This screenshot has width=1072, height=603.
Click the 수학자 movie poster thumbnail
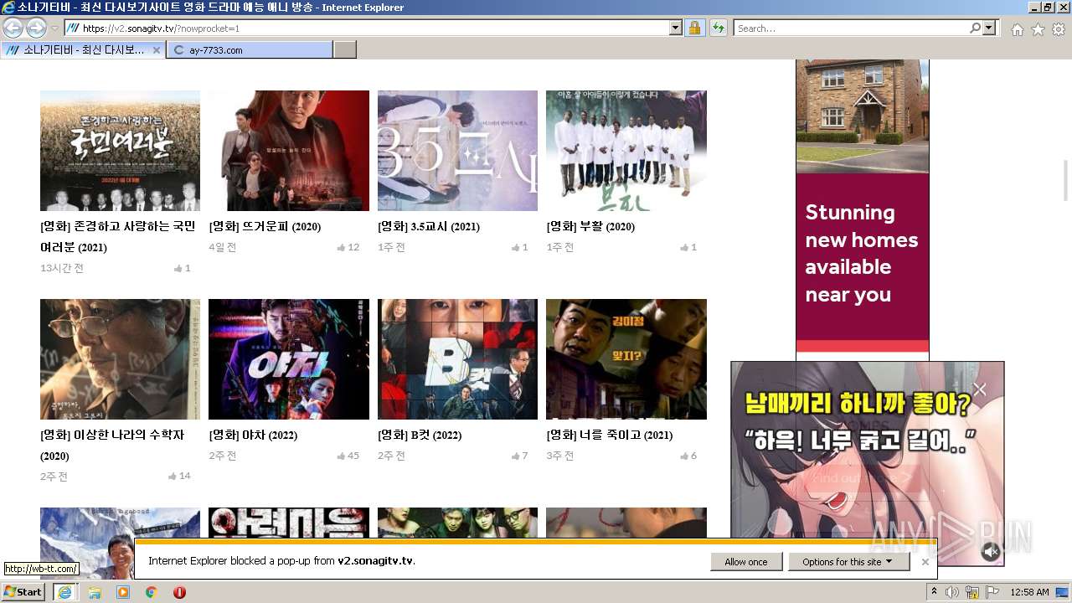click(120, 359)
